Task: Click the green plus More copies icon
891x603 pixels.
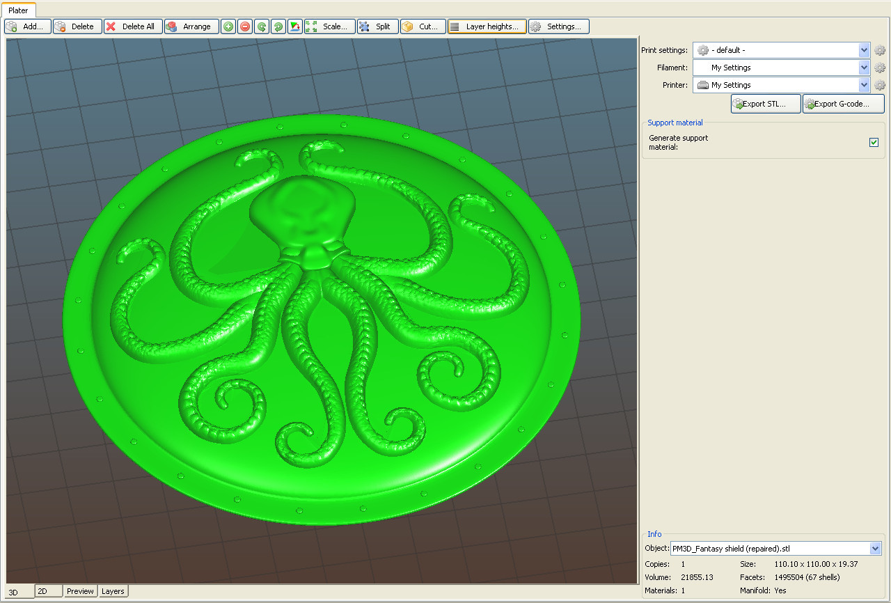Action: 228,26
